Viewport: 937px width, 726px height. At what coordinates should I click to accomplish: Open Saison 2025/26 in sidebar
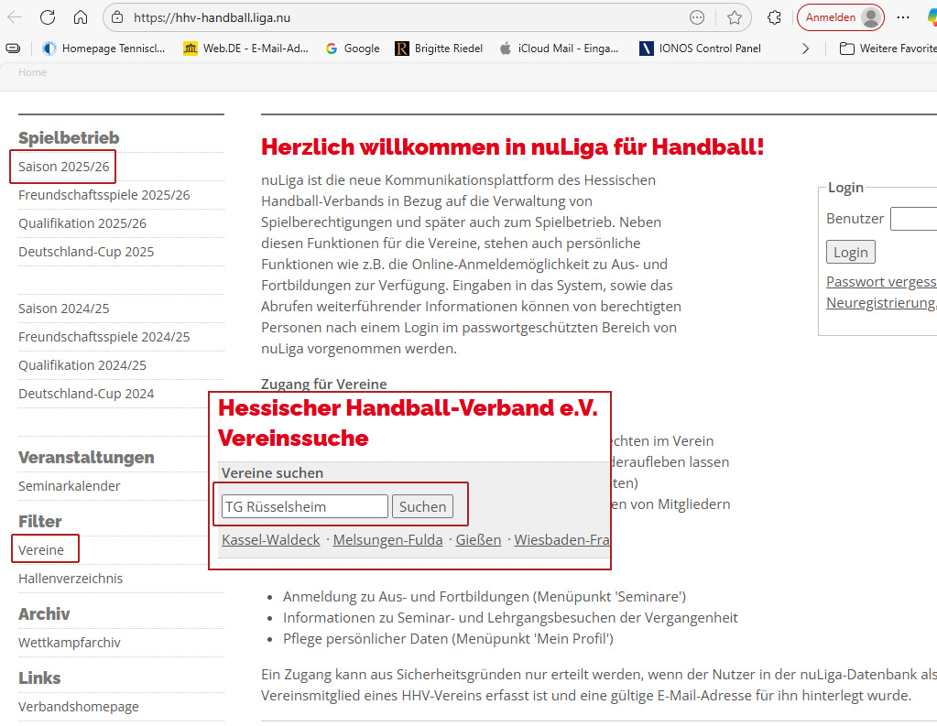click(64, 167)
